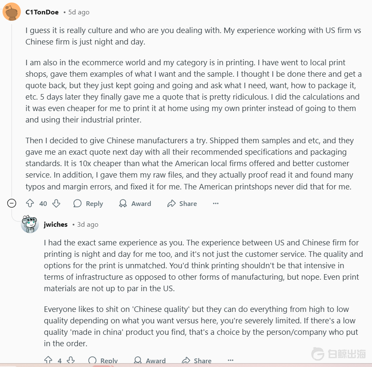
Task: Upvote C1TonDoe's comment
Action: point(30,203)
